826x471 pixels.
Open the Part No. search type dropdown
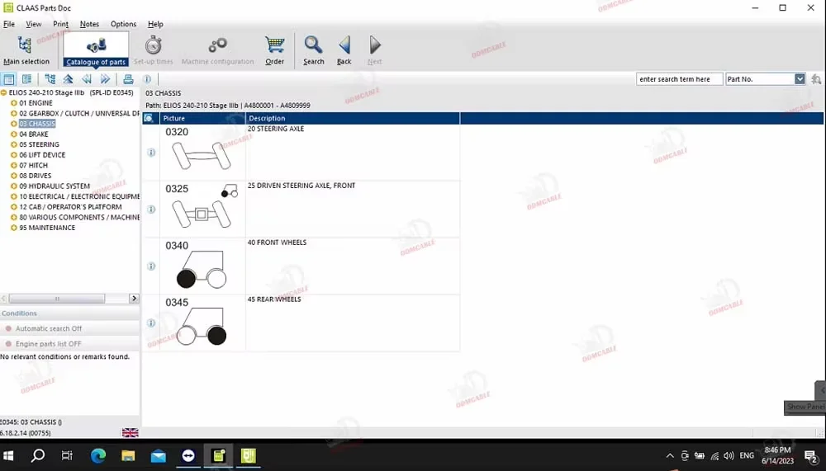tap(800, 79)
